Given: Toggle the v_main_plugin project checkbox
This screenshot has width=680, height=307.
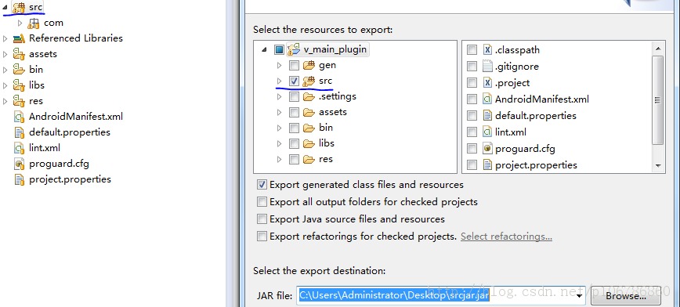Looking at the screenshot, I should [x=279, y=50].
